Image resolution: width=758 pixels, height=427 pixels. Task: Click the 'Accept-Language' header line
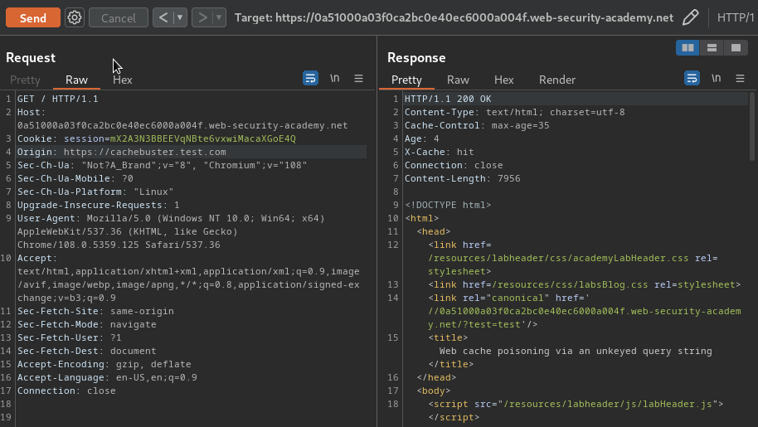pyautogui.click(x=107, y=377)
